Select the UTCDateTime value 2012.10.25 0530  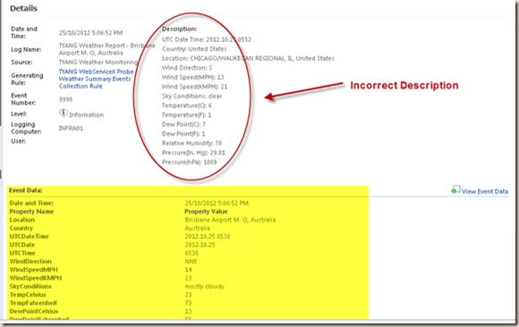click(x=208, y=237)
